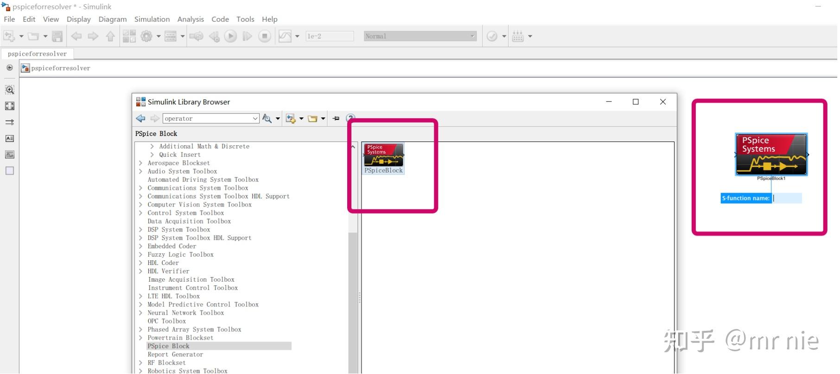Click the Hide/Show Model Browser circle icon
This screenshot has width=840, height=374.
coord(9,68)
